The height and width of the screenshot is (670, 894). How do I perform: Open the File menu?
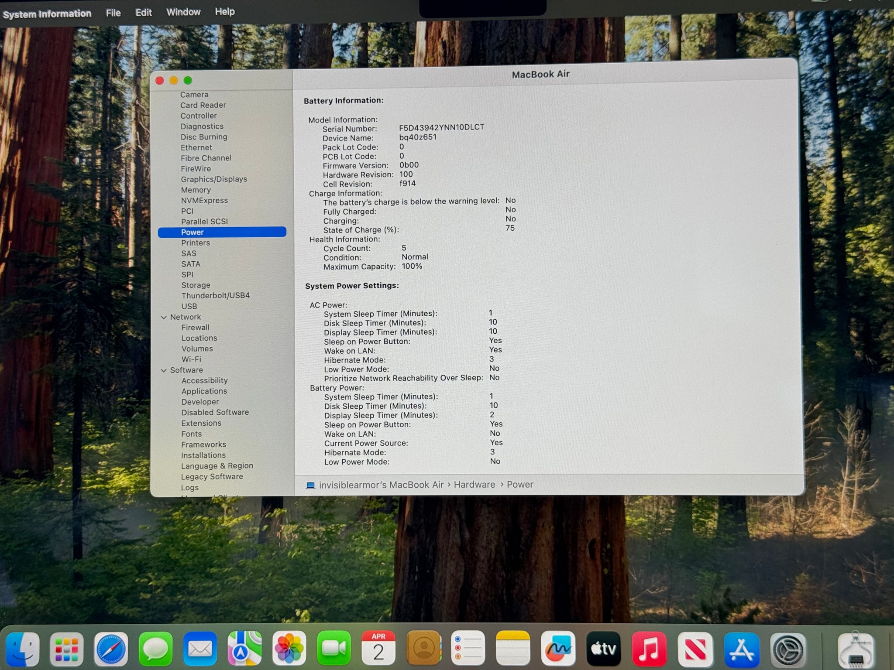pos(113,13)
